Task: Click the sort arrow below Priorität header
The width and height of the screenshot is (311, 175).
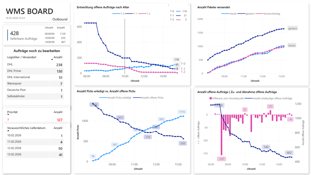Action: pyautogui.click(x=8, y=115)
